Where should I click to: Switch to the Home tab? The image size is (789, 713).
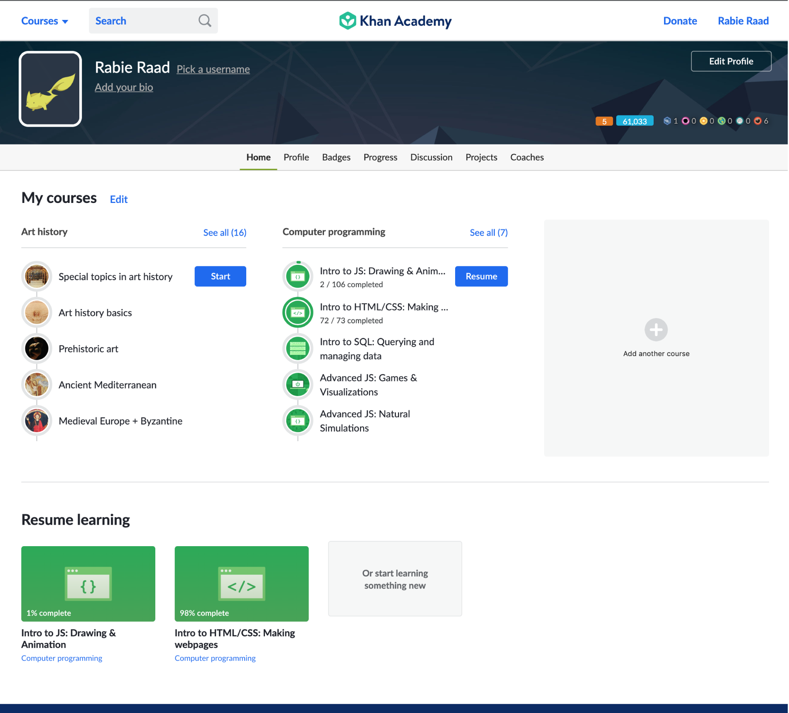258,157
